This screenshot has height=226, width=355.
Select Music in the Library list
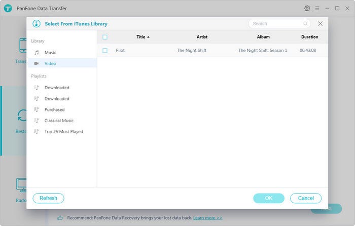62,53
